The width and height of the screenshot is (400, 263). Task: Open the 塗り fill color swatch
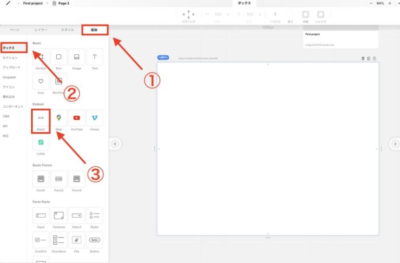click(x=291, y=15)
